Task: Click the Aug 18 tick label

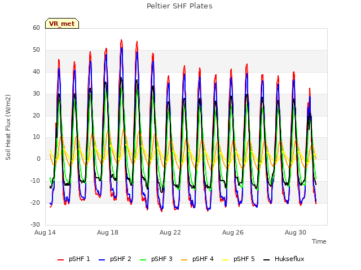Action: [x=108, y=232]
